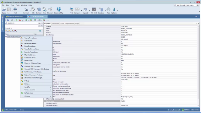Viewport: 201px width, 113px height.
Task: Click the create procedure icon above Name column
Action: 6,31
